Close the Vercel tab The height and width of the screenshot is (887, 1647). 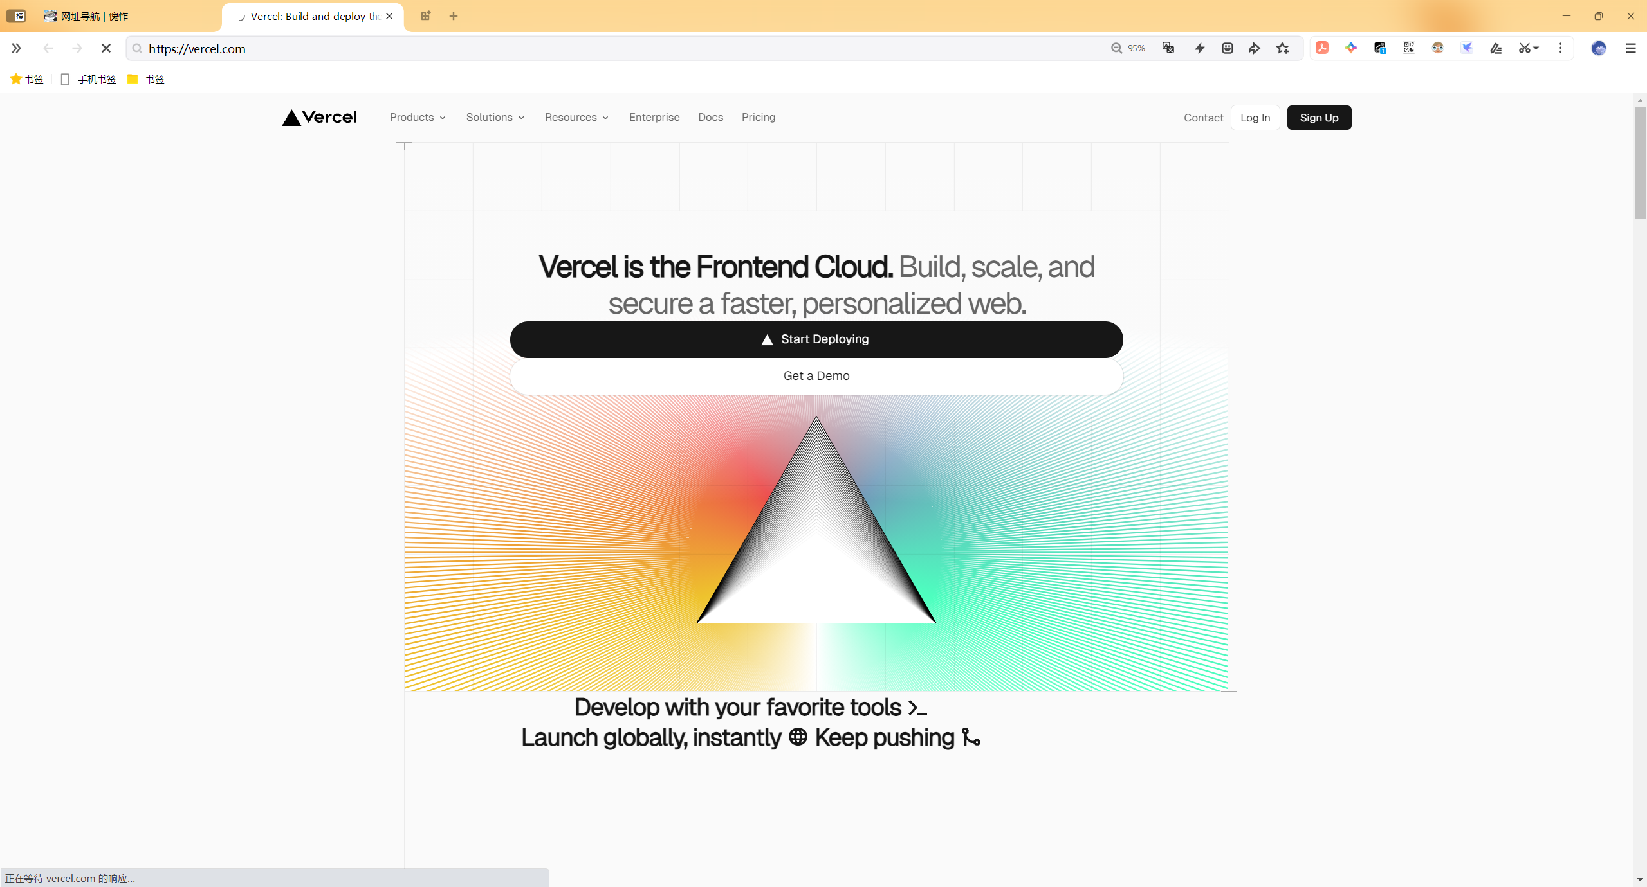(389, 16)
